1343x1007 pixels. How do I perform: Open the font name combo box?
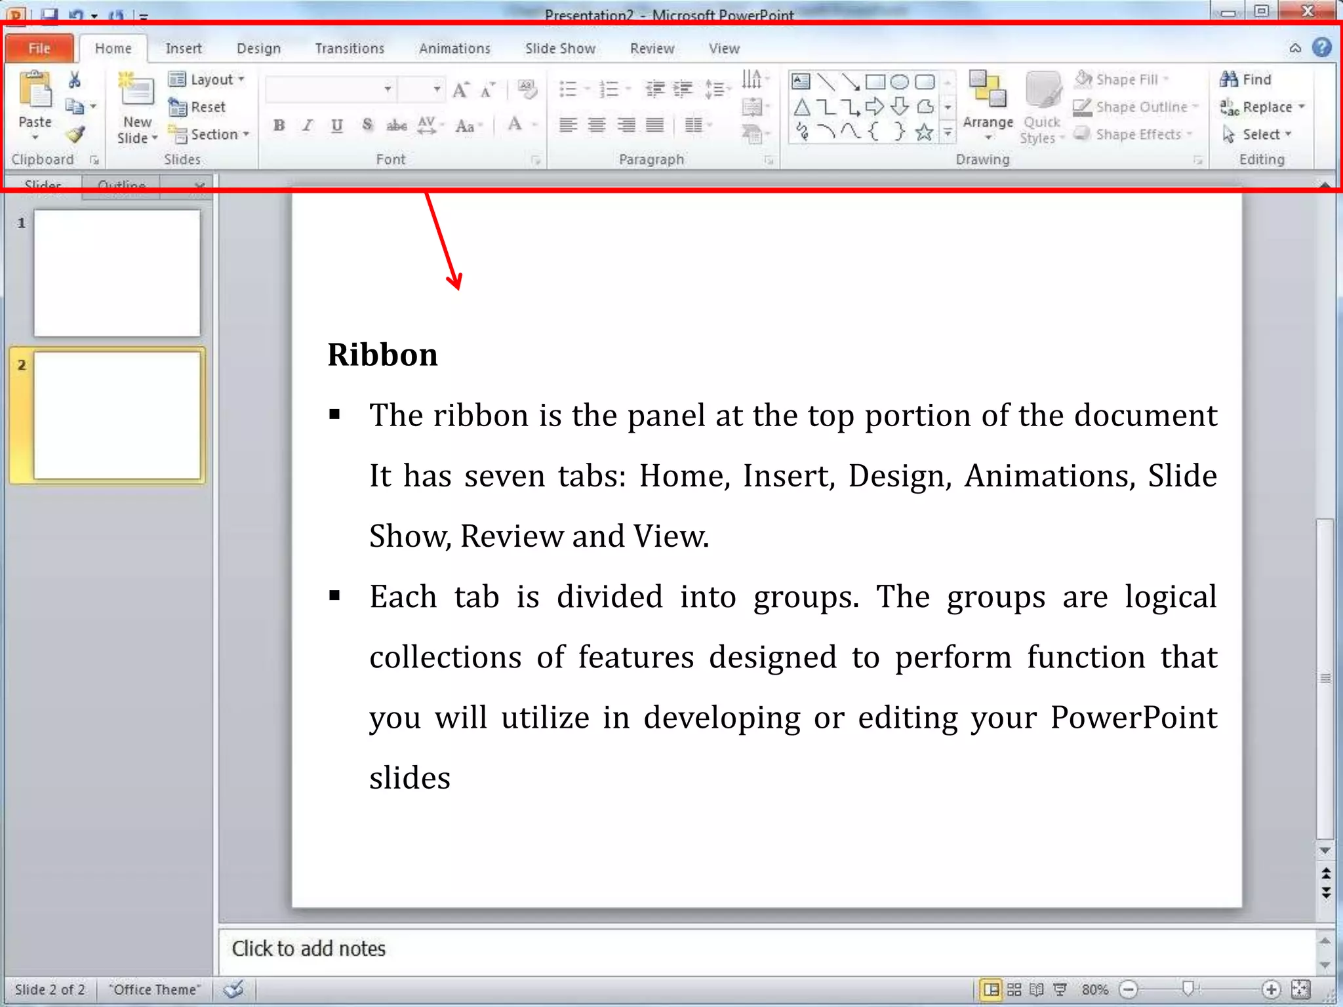tap(330, 89)
